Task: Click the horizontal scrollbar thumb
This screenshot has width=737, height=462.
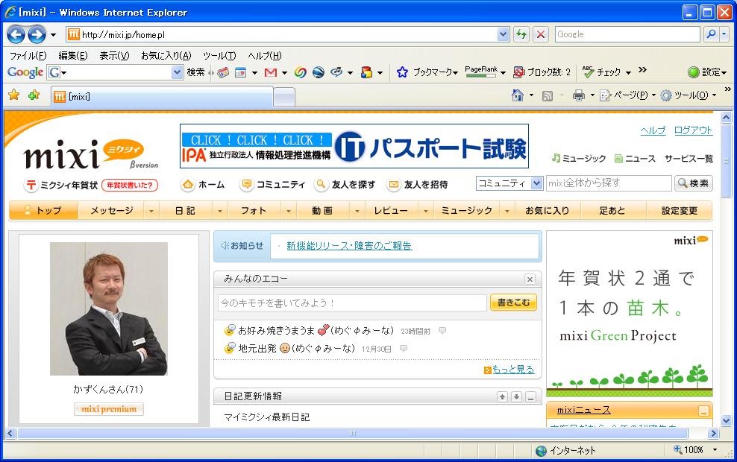Action: (x=353, y=433)
